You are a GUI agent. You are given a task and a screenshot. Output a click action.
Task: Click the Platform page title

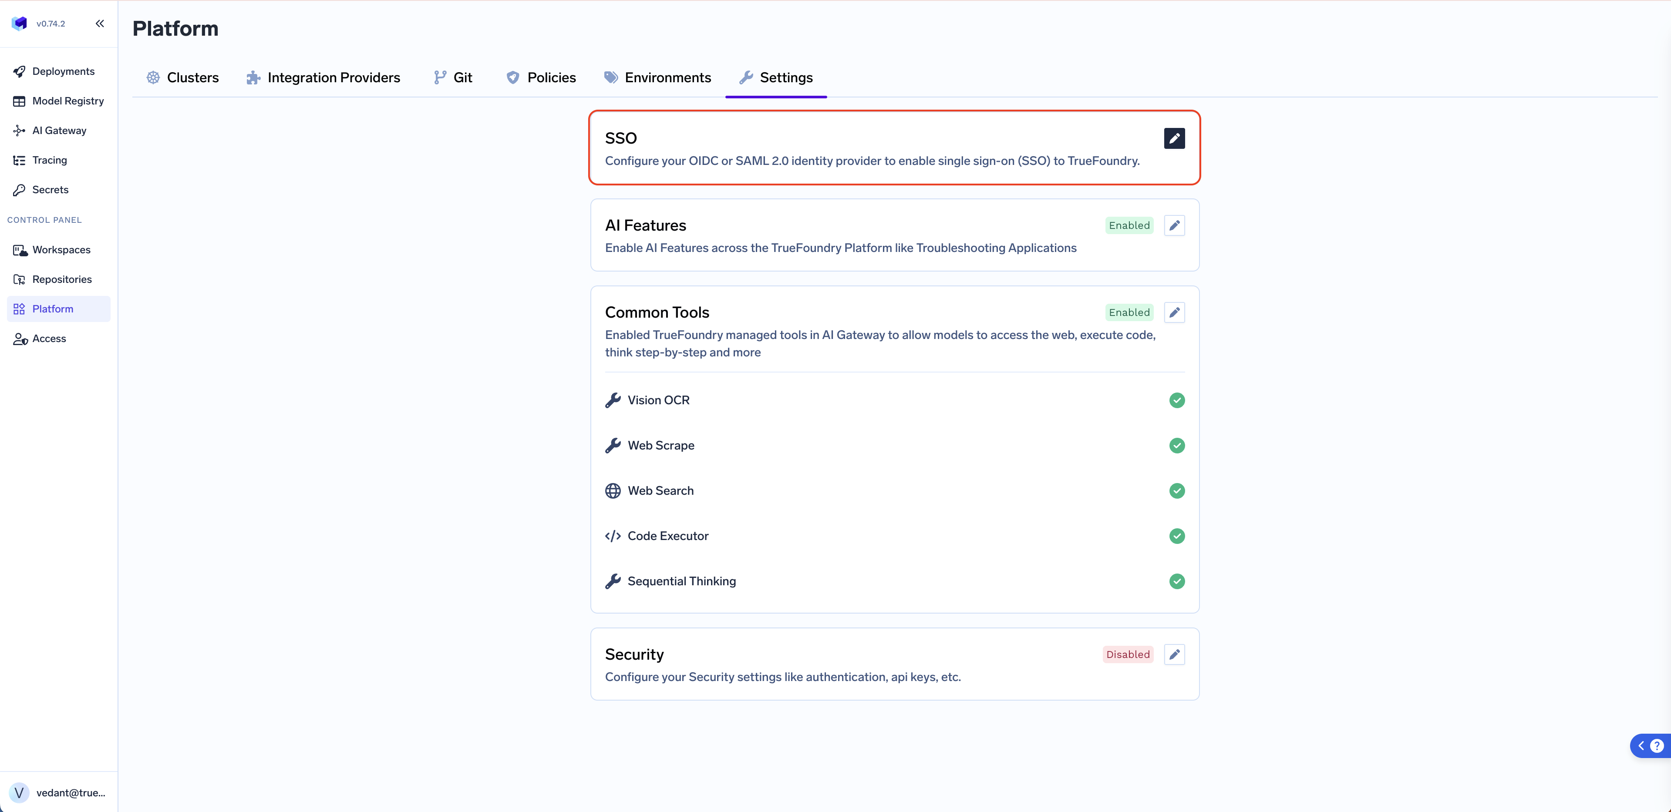tap(175, 29)
